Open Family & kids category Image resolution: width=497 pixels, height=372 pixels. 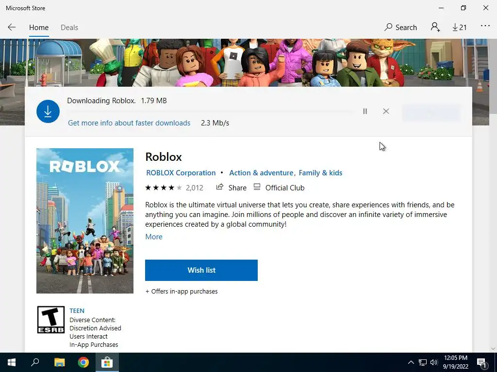(320, 173)
